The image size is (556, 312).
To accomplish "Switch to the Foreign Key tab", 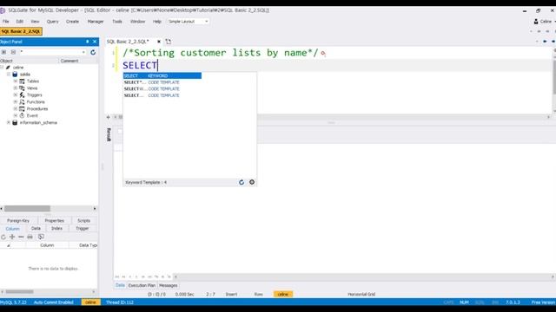I will (x=18, y=221).
